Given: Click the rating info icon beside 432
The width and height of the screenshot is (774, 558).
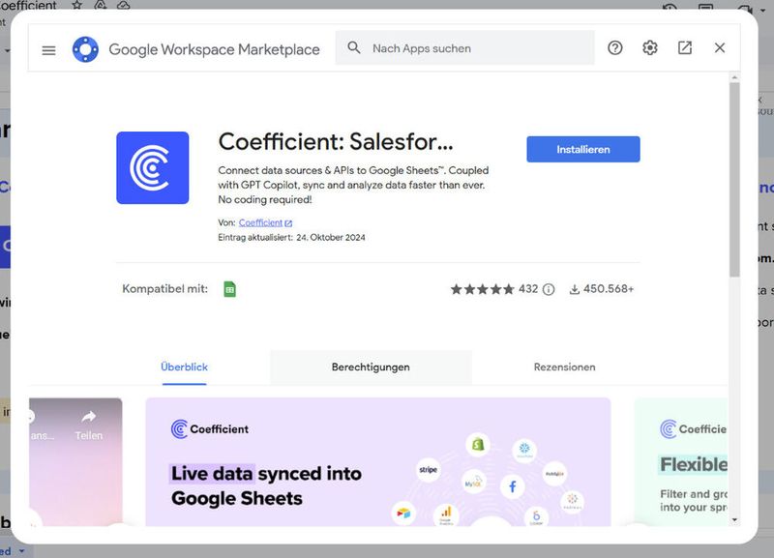Looking at the screenshot, I should coord(549,289).
